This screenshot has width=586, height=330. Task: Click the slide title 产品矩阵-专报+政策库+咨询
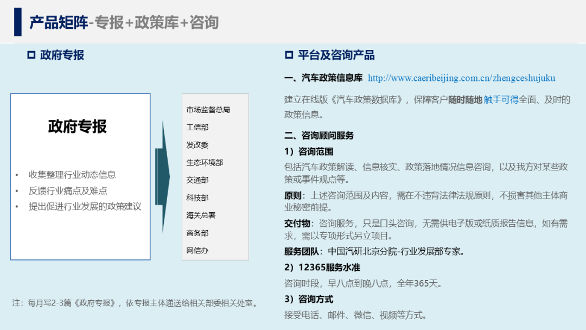click(x=124, y=22)
